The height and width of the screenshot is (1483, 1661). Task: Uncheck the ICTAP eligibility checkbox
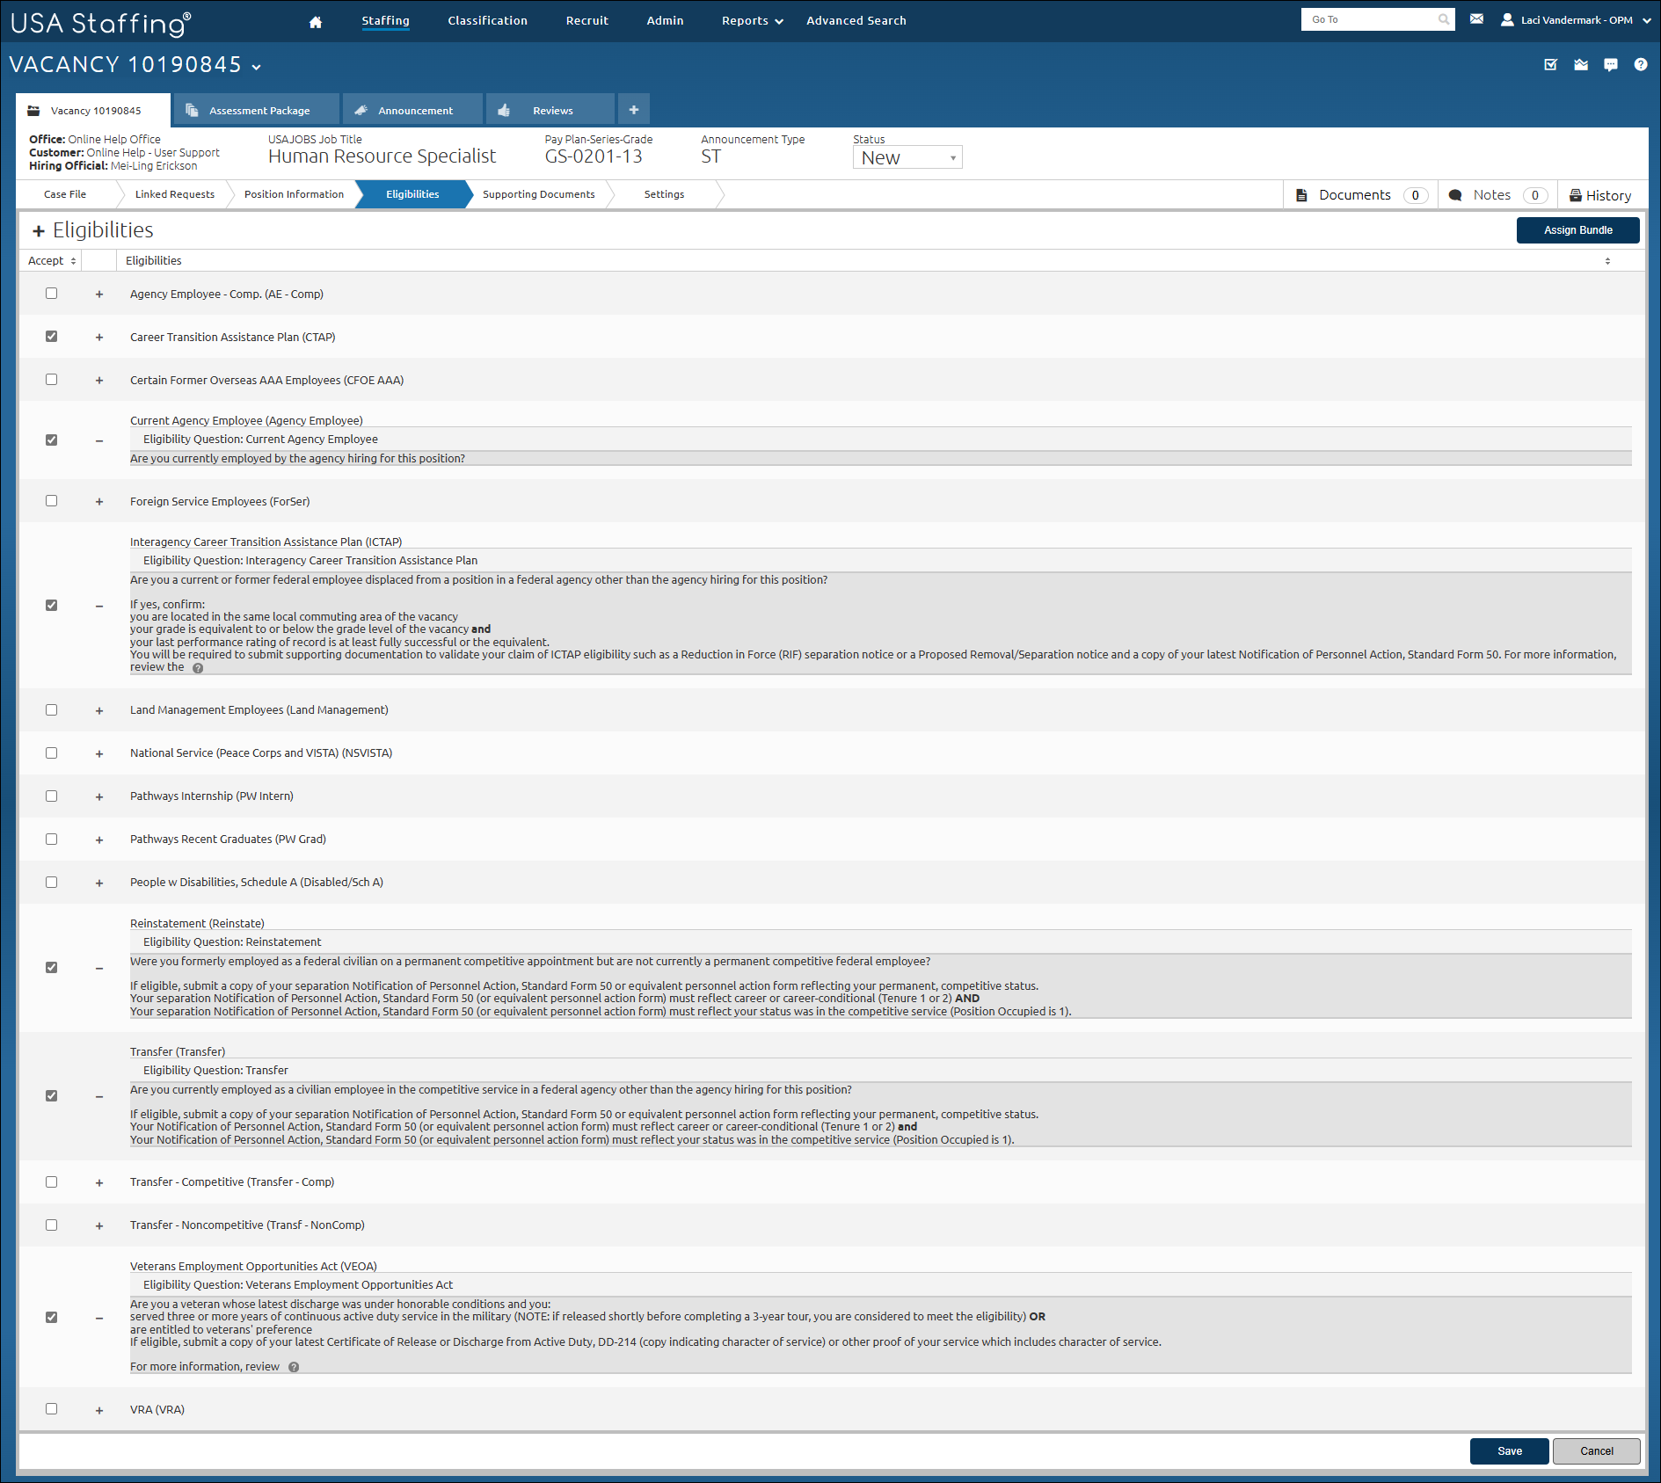[x=52, y=606]
